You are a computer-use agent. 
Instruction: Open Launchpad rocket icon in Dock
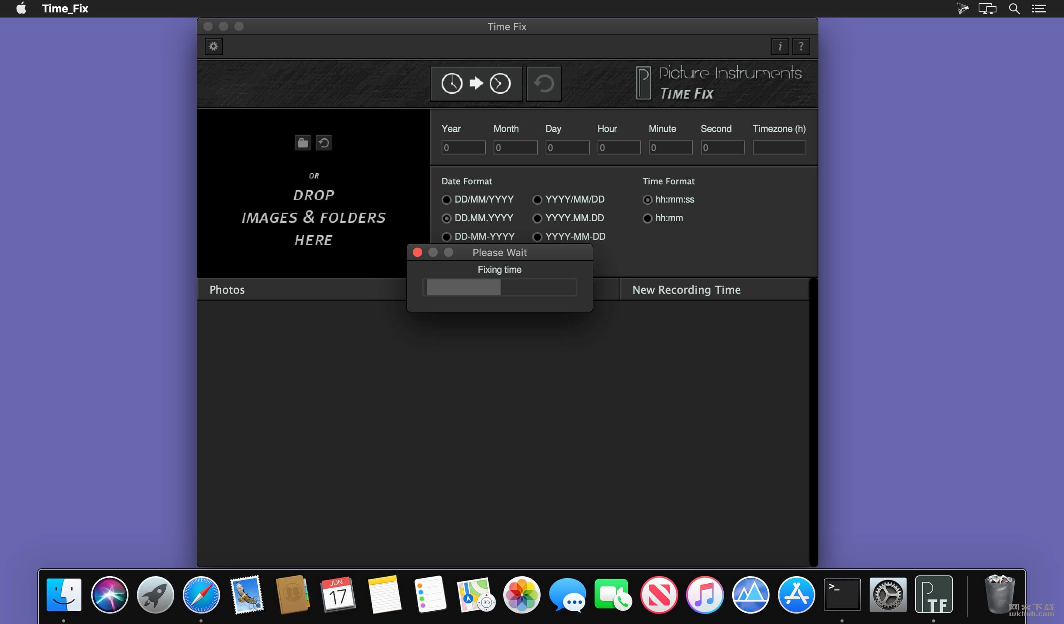coord(155,595)
